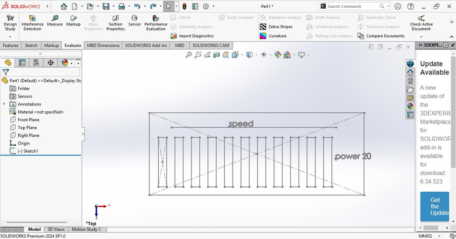Screen dimensions: 456x239
Task: Open the Home welcome icon
Action: 64,6
